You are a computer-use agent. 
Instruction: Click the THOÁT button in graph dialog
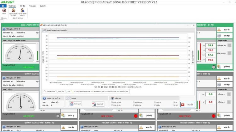pyautogui.click(x=188, y=104)
